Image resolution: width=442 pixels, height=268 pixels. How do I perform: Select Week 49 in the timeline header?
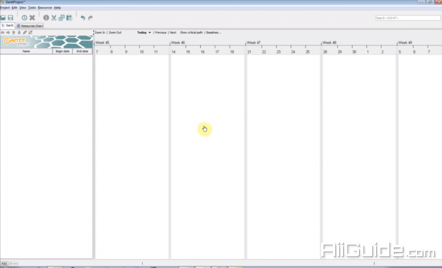click(x=405, y=43)
